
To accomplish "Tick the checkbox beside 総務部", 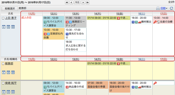I will [3, 64].
